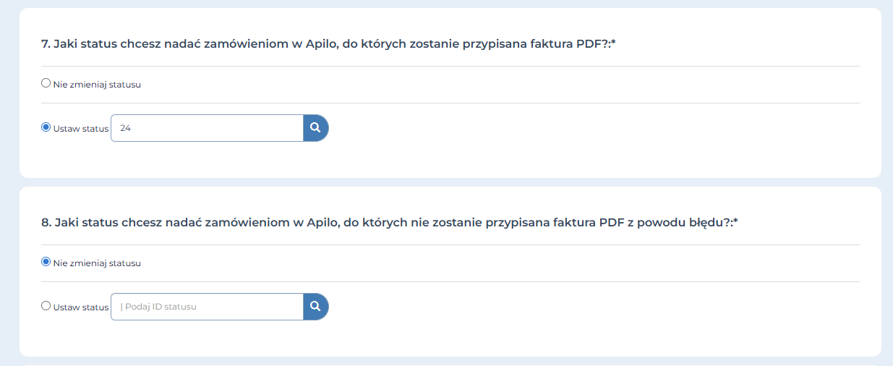Click 'Nie zmieniaj statusu' label text in question 8
The height and width of the screenshot is (366, 893).
click(x=97, y=263)
